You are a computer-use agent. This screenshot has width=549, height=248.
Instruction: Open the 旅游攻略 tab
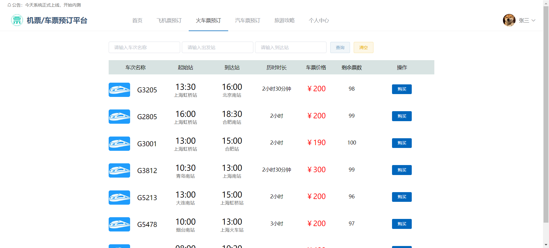click(x=285, y=21)
